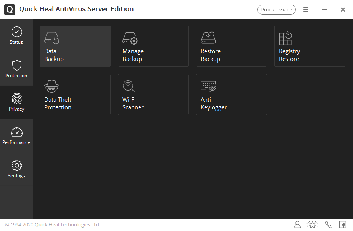Click the phone support icon
The height and width of the screenshot is (231, 353).
(x=329, y=224)
